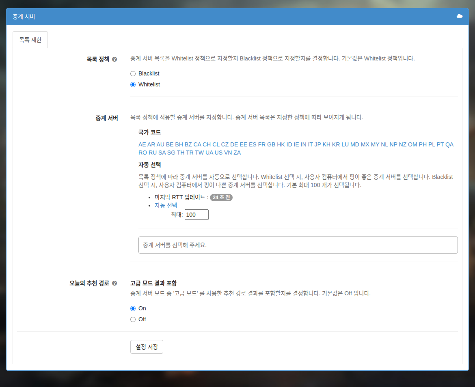
Task: Turn On 고급 모드 결과 포함
Action: [x=133, y=308]
